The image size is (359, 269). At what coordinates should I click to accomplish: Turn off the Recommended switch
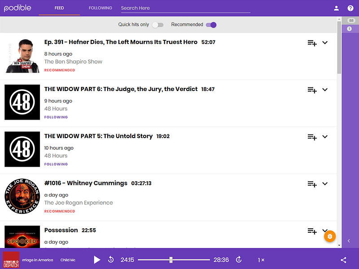[x=211, y=25]
